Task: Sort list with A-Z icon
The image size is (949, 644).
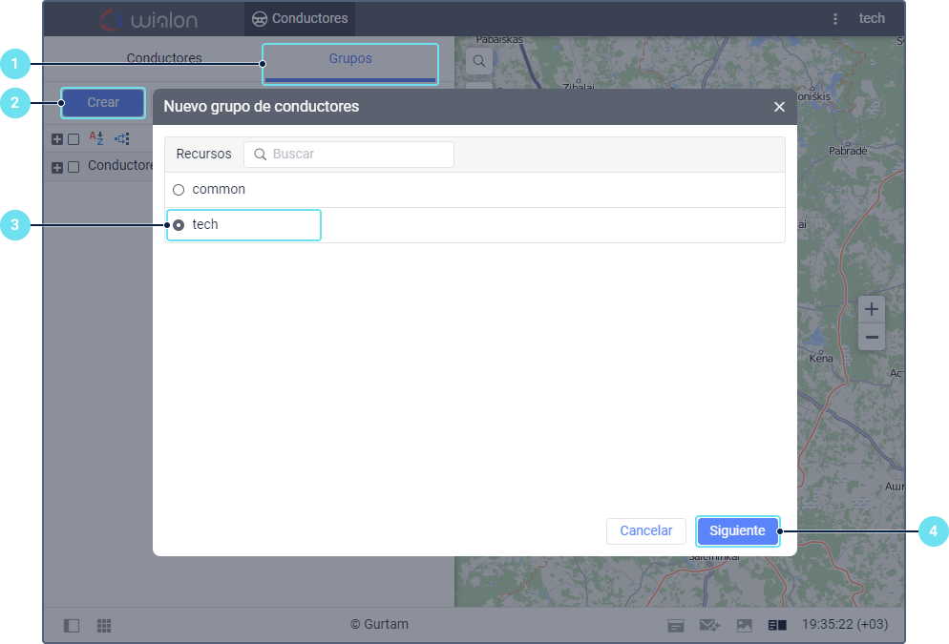Action: click(96, 138)
